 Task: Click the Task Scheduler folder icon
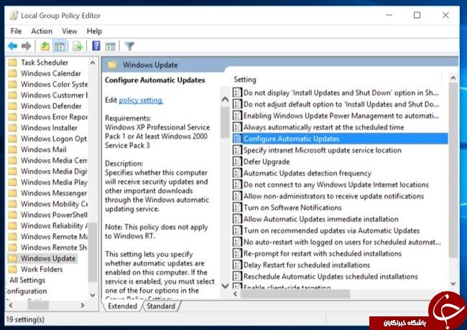(x=12, y=62)
